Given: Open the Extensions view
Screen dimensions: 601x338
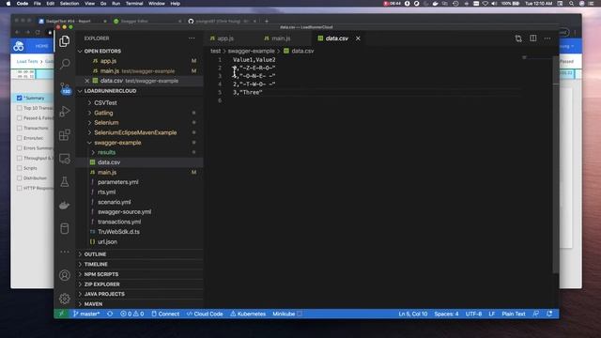Looking at the screenshot, I should click(x=65, y=135).
